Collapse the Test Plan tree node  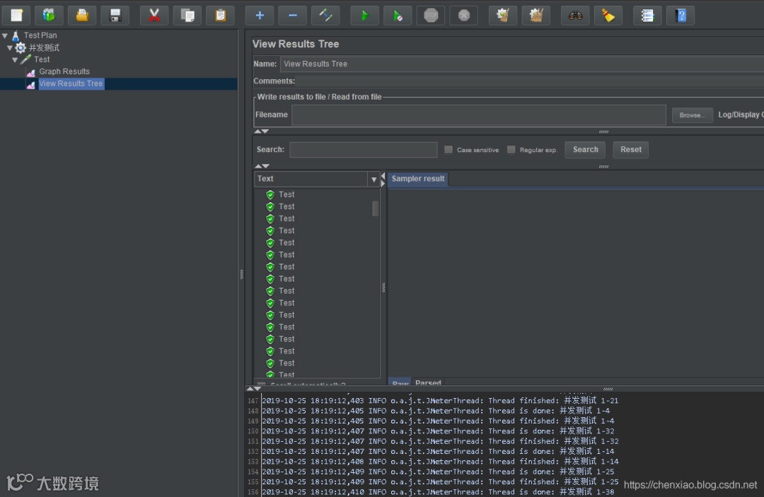pyautogui.click(x=6, y=35)
